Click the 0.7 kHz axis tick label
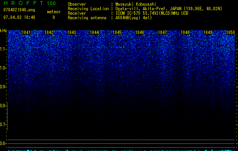The image size is (238, 151). [3, 125]
